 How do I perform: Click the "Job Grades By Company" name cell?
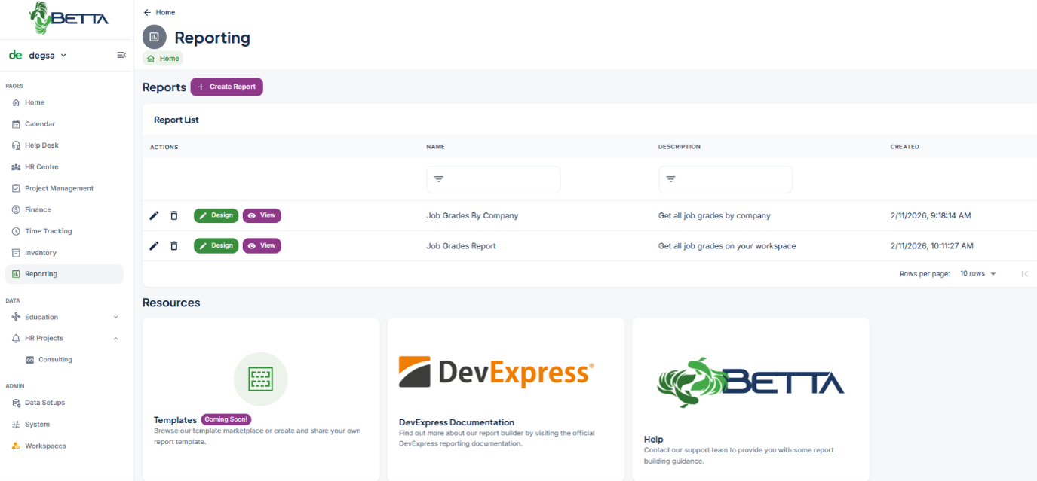point(472,215)
